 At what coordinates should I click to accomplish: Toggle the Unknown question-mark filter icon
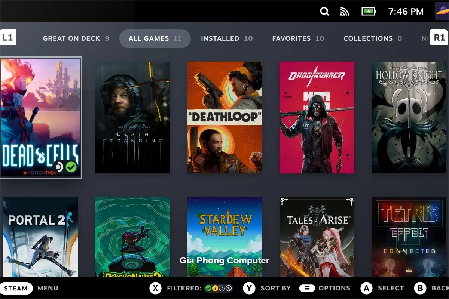click(222, 288)
